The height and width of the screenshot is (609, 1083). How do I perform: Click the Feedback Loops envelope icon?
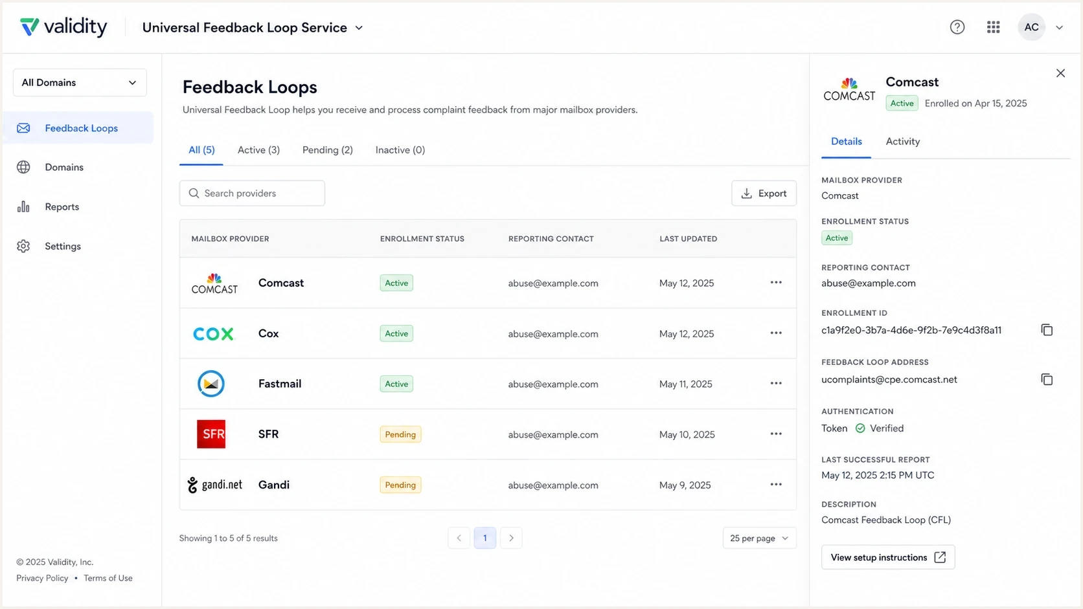[23, 128]
